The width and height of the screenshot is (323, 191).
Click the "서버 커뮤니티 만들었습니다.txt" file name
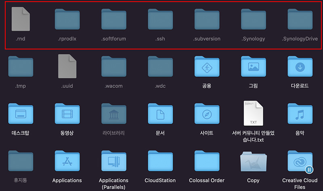(x=254, y=136)
